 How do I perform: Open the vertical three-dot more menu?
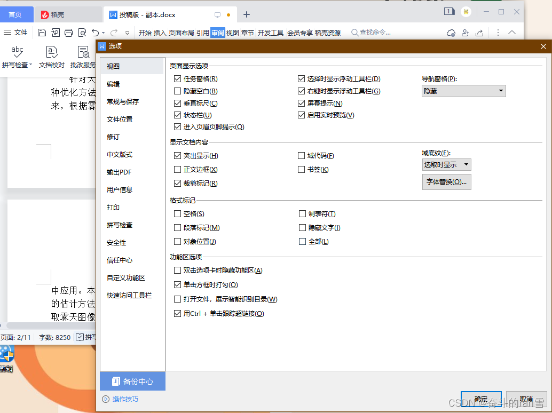[x=498, y=33]
